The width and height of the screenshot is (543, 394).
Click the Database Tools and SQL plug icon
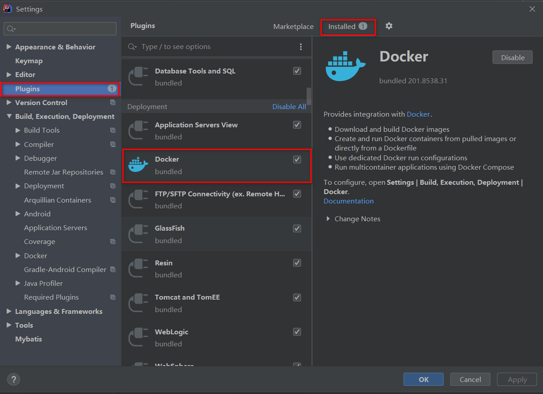click(138, 77)
